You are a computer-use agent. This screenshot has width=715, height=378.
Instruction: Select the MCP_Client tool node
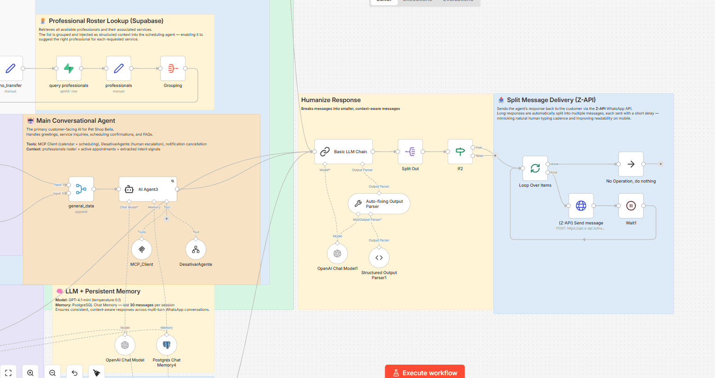point(142,250)
